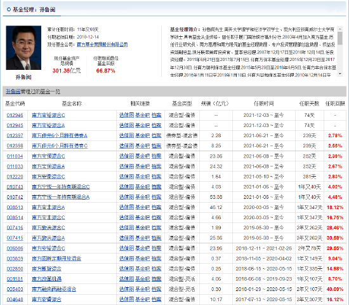Open 估值图 for fund 004648
The width and height of the screenshot is (349, 305).
pos(127,299)
